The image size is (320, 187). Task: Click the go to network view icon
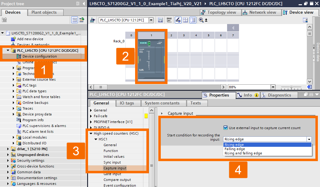92,20
